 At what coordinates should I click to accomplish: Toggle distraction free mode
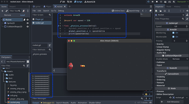tap(151, 7)
